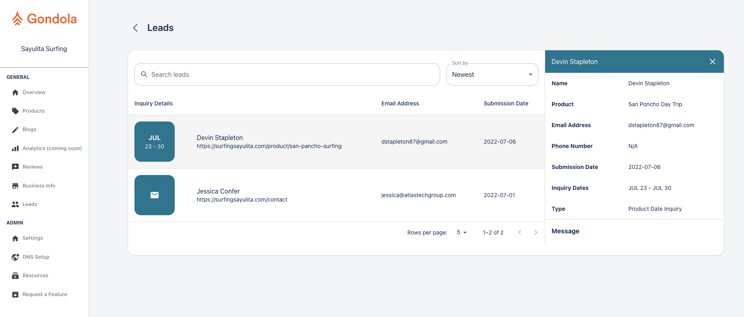The width and height of the screenshot is (744, 317).
Task: Click the Product Date Inquiry type value
Action: (655, 209)
